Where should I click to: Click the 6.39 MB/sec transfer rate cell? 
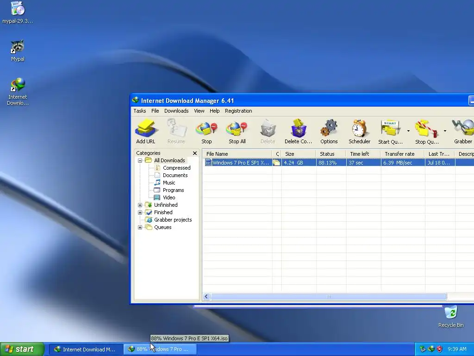tap(403, 163)
